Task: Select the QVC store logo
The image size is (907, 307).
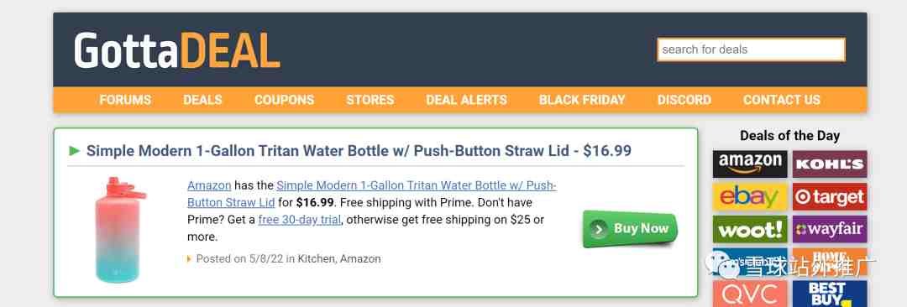Action: [x=750, y=294]
